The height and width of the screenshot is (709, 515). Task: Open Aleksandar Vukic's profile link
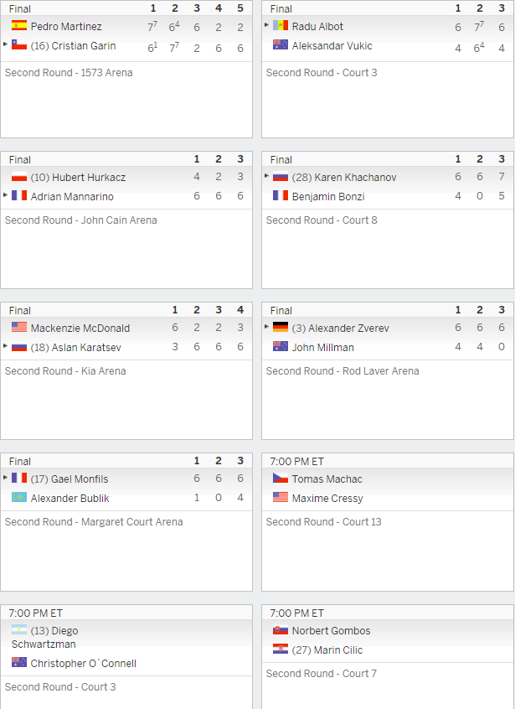(x=332, y=45)
